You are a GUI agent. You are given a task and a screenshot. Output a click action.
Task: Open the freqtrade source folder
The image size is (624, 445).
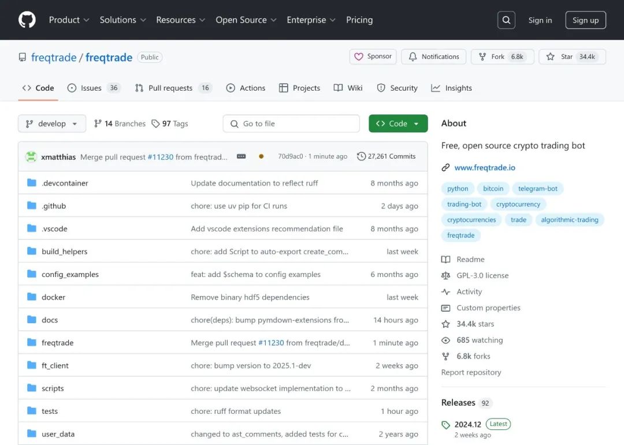[x=58, y=342]
